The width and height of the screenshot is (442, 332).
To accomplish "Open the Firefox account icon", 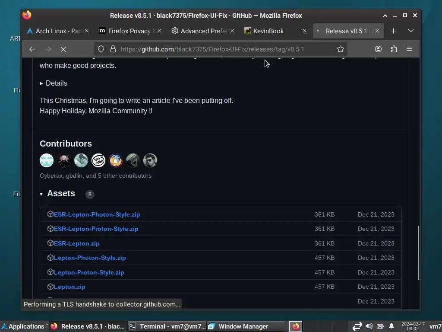I will (x=378, y=49).
